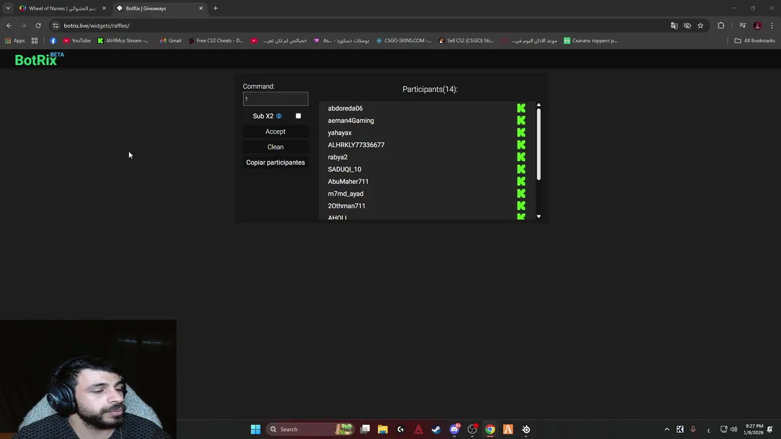Click participant name abdoreda06
This screenshot has height=439, width=781.
tap(345, 109)
